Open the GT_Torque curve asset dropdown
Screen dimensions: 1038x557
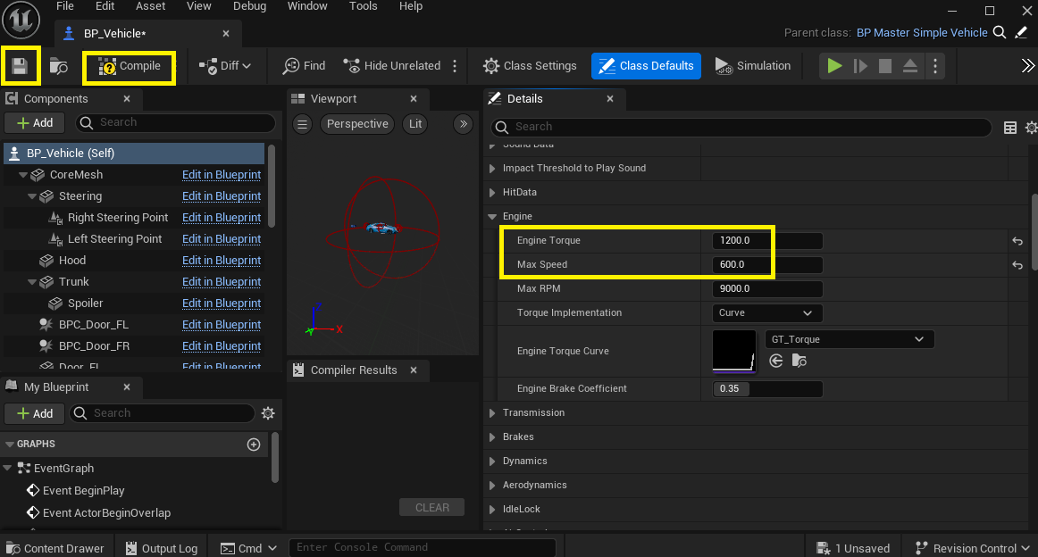[x=849, y=339]
